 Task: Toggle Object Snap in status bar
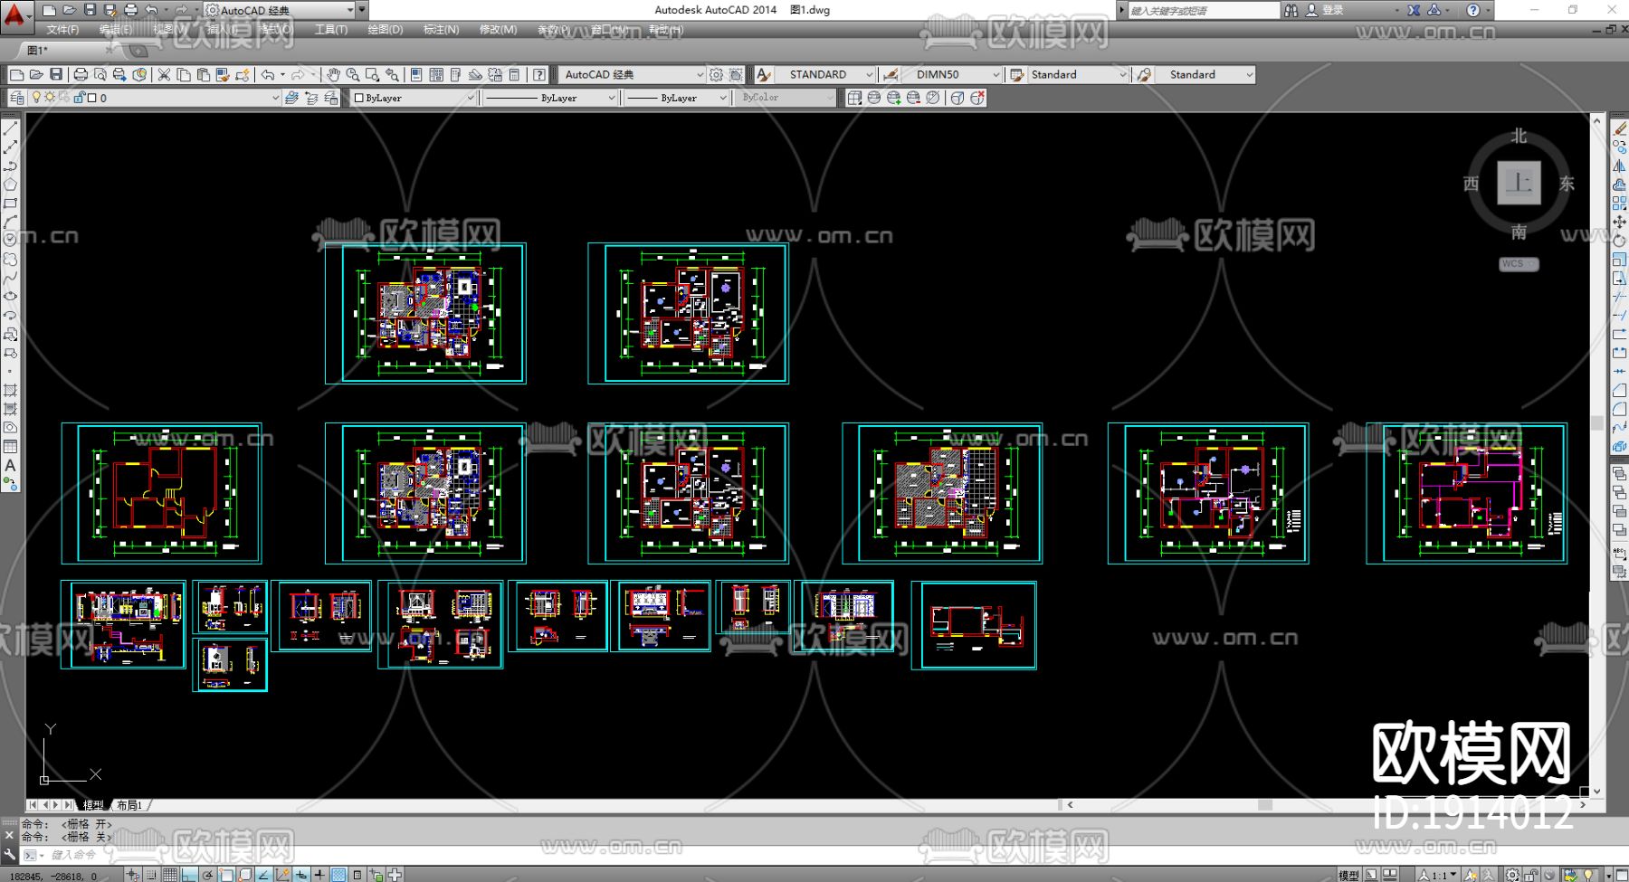(x=226, y=875)
